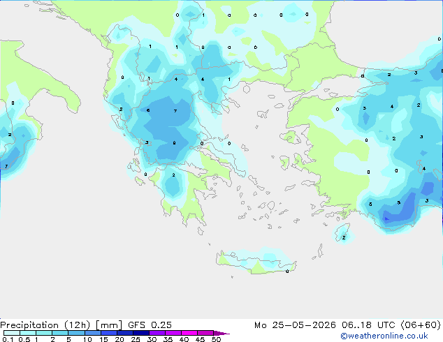443x342 pixels.
Task: Click the '6' precipitation value over western Greece
Action: tap(148, 110)
